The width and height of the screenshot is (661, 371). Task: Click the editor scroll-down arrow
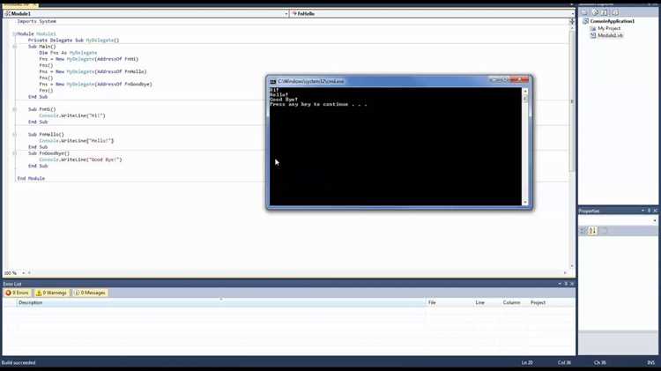click(x=572, y=266)
